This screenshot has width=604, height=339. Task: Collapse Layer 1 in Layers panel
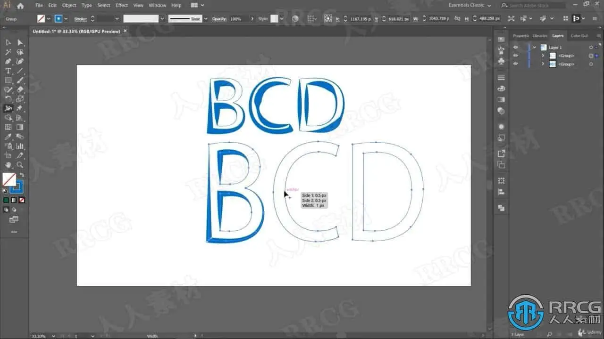535,48
